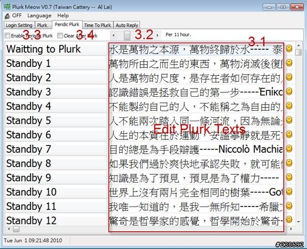The width and height of the screenshot is (307, 249).
Task: Click the Standby 10 plurk text field
Action: tap(196, 192)
